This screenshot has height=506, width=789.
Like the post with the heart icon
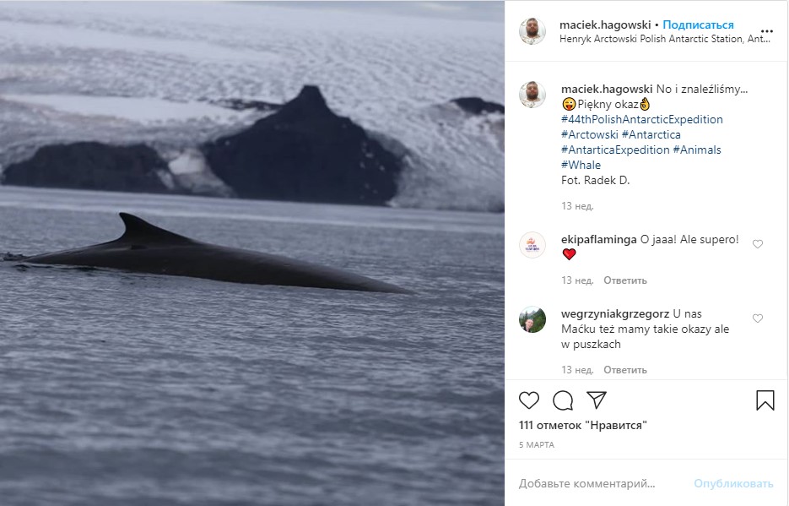(529, 400)
